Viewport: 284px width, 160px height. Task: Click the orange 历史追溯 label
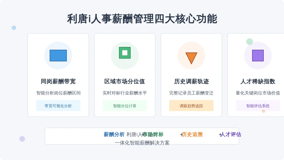pyautogui.click(x=192, y=134)
